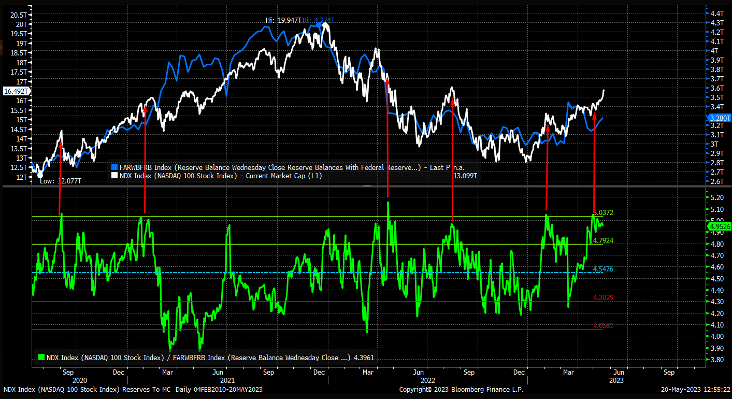Click the 5.20 tick on the lower panel axis

pos(717,197)
